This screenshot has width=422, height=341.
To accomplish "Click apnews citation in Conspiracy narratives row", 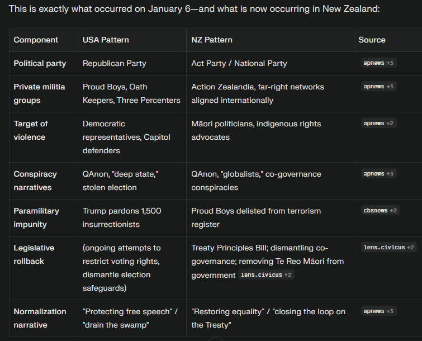I will pyautogui.click(x=378, y=174).
